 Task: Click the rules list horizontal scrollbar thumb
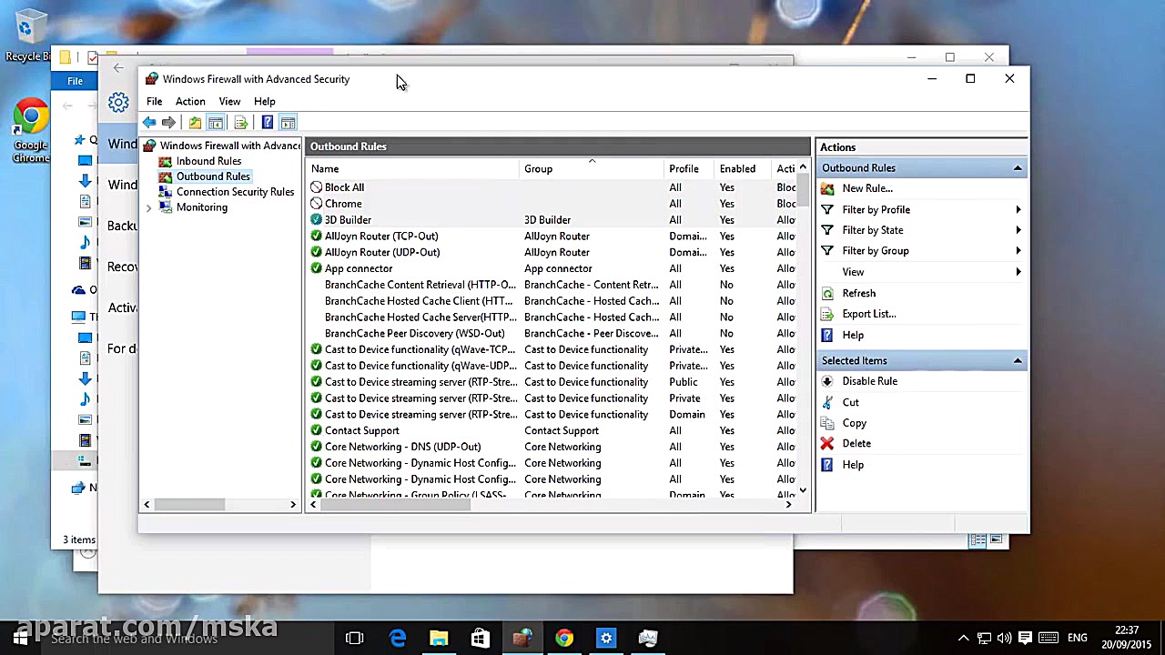coord(395,505)
